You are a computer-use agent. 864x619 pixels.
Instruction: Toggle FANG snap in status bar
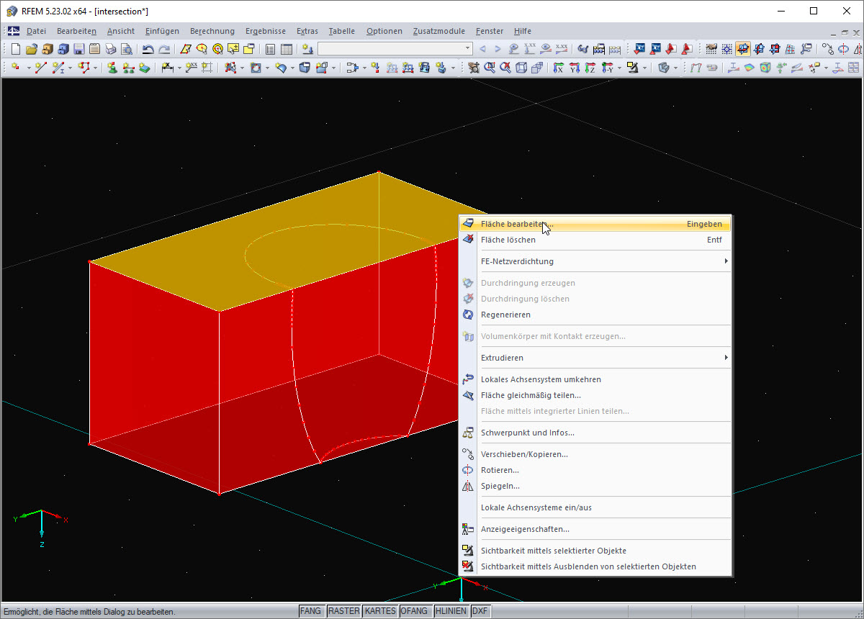coord(310,611)
